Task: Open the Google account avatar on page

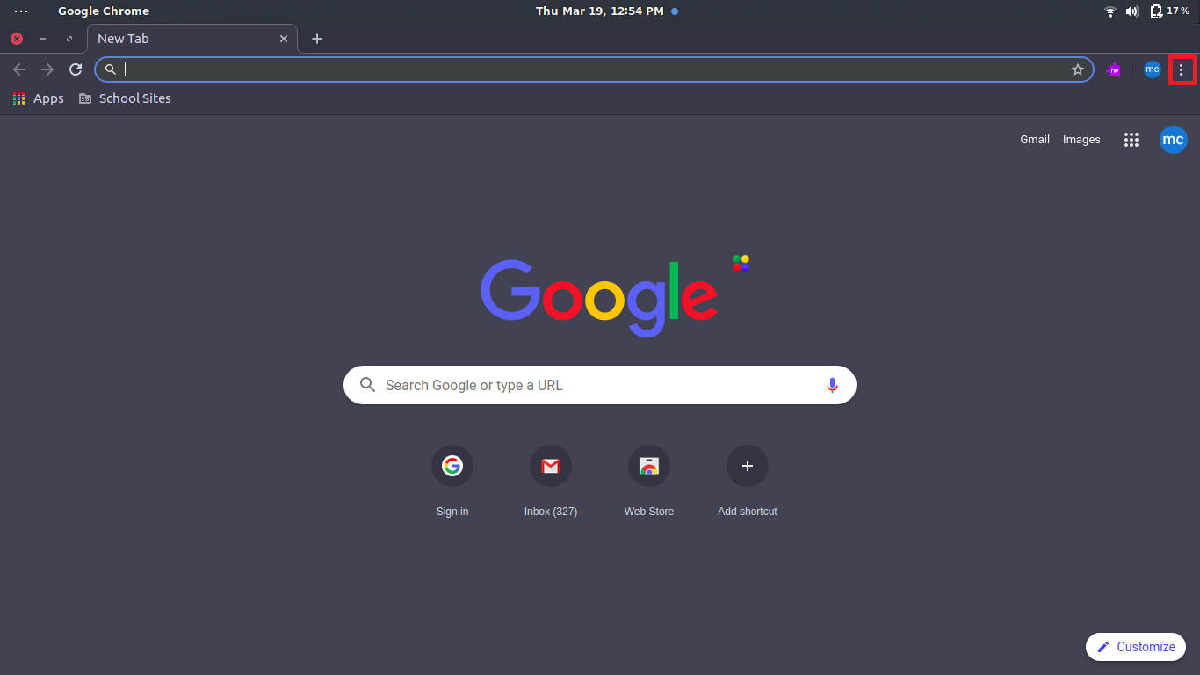Action: point(1174,140)
